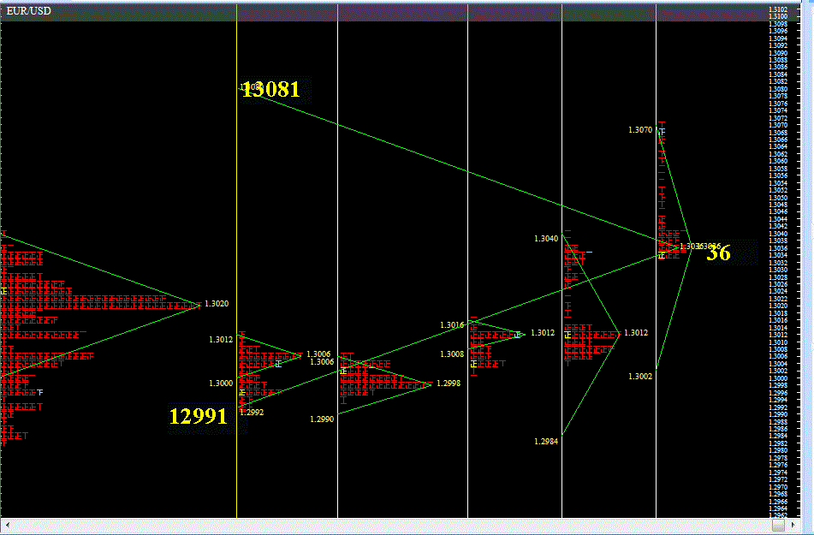Click the yellow 1.2990 chart label

tap(322, 419)
